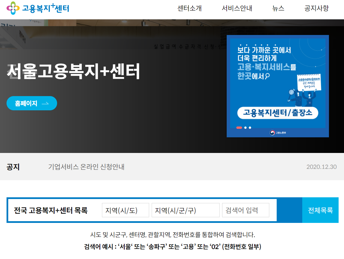Expand the 지역(시/도) dropdown
The height and width of the screenshot is (259, 344).
tap(126, 210)
